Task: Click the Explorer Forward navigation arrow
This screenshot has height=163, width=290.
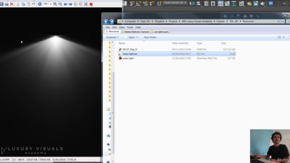Action: 111,21
